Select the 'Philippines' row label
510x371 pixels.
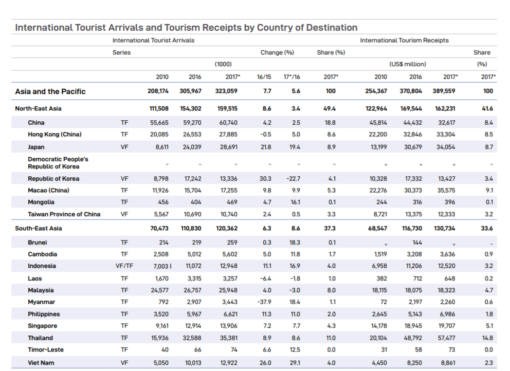click(x=44, y=314)
